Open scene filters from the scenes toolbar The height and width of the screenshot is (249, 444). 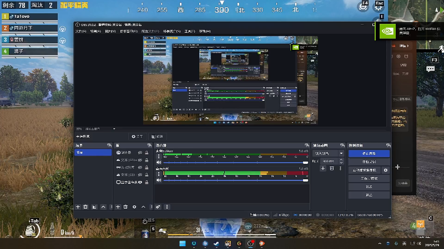tap(94, 207)
